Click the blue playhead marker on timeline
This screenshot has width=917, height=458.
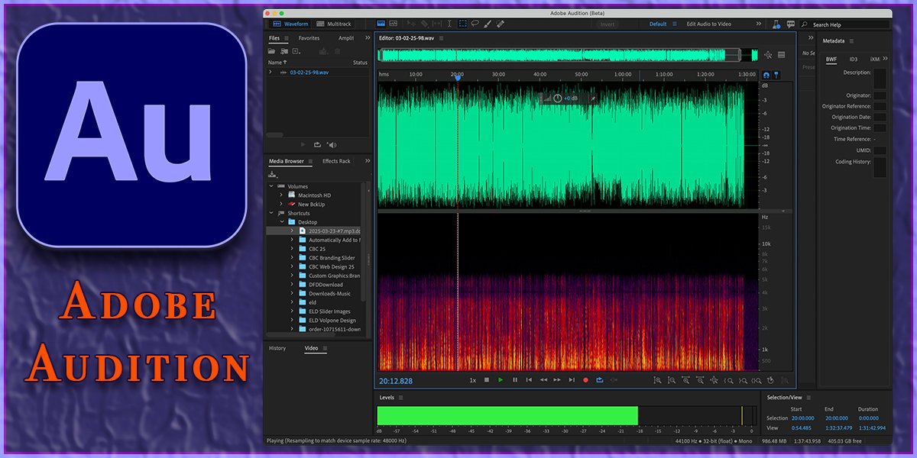458,77
